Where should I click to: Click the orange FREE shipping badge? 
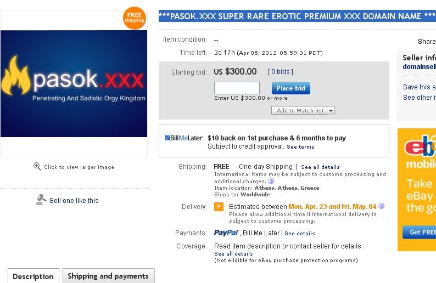134,18
